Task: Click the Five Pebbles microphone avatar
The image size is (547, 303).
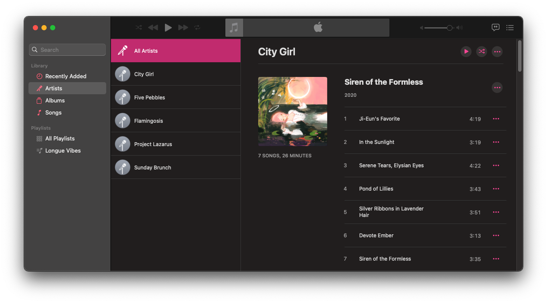Action: [x=123, y=97]
